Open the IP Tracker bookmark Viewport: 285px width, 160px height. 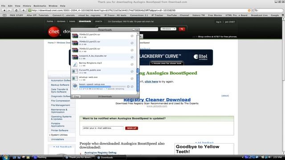point(157,15)
